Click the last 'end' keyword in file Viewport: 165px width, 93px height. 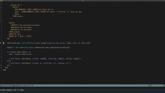click(x=4, y=70)
